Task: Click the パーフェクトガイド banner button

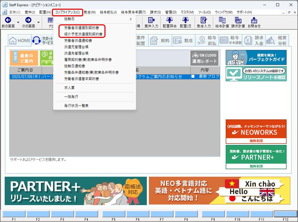Action: [256, 57]
